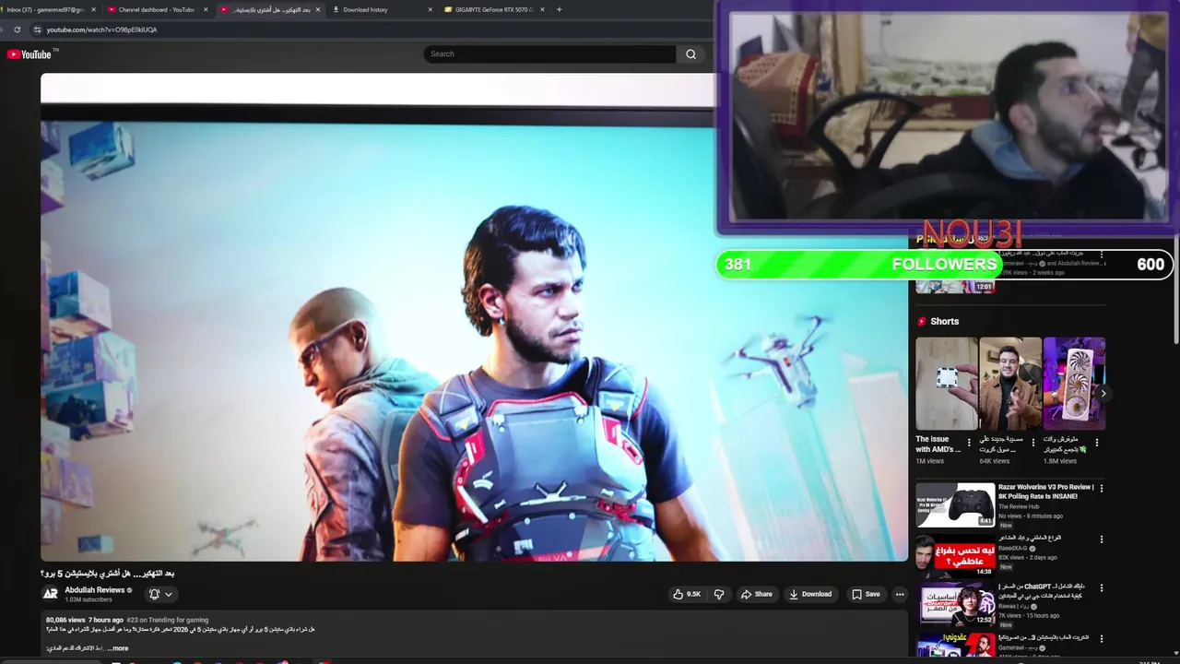Open options menu for Razer Wolverine V3 video

(1101, 488)
